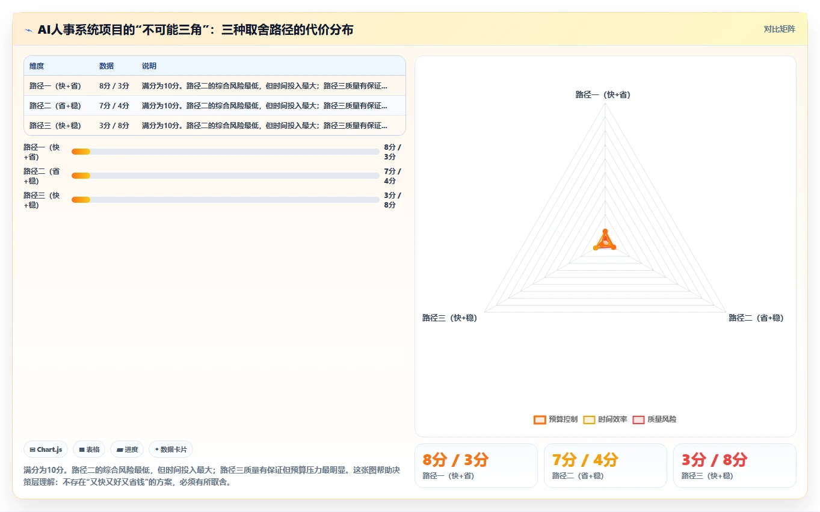
Task: Click the top data point on radar chart
Action: (605, 231)
